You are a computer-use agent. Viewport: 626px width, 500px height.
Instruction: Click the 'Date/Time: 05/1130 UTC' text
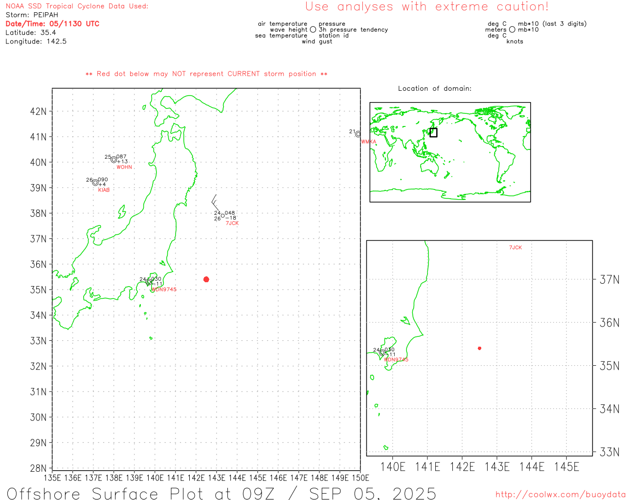52,23
